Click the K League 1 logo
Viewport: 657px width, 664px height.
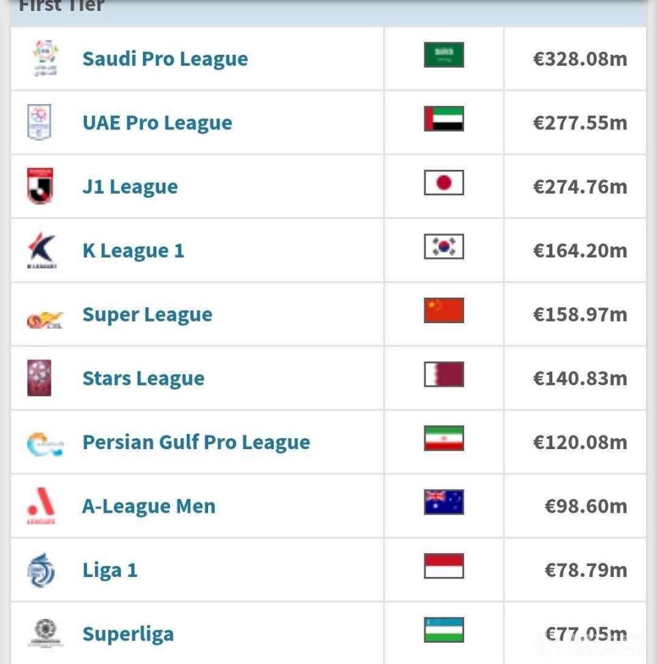41,251
